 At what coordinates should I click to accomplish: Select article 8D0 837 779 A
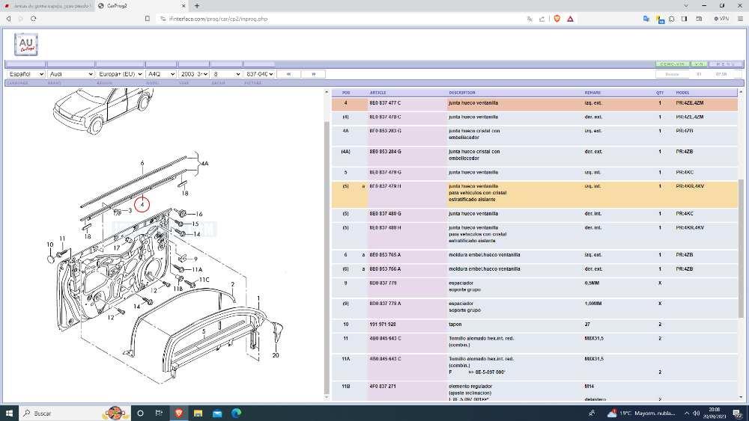click(x=385, y=304)
